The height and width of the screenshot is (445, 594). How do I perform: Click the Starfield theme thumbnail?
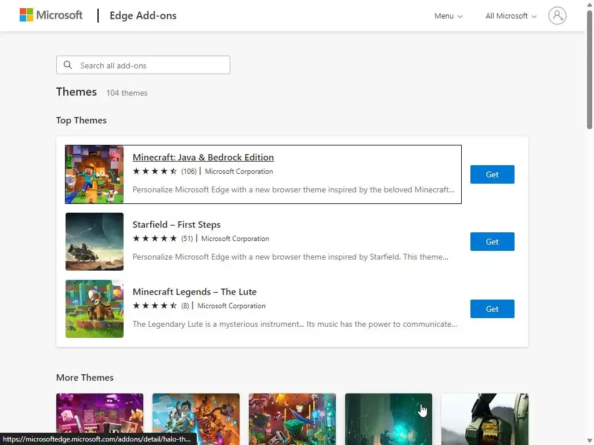click(95, 242)
